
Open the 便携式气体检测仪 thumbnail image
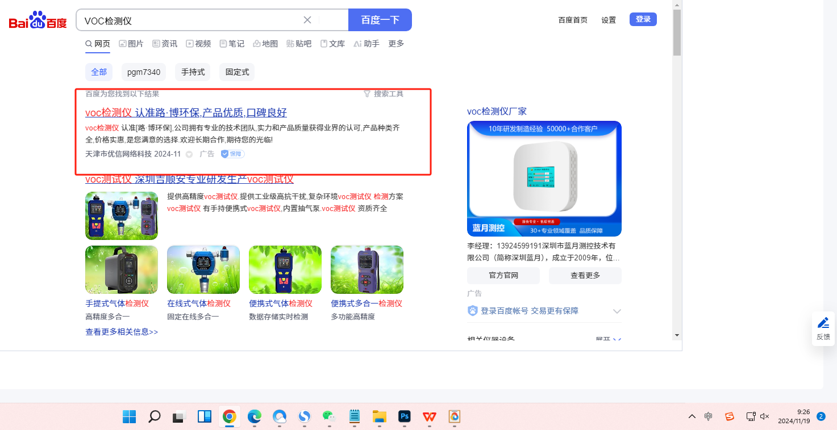point(285,269)
